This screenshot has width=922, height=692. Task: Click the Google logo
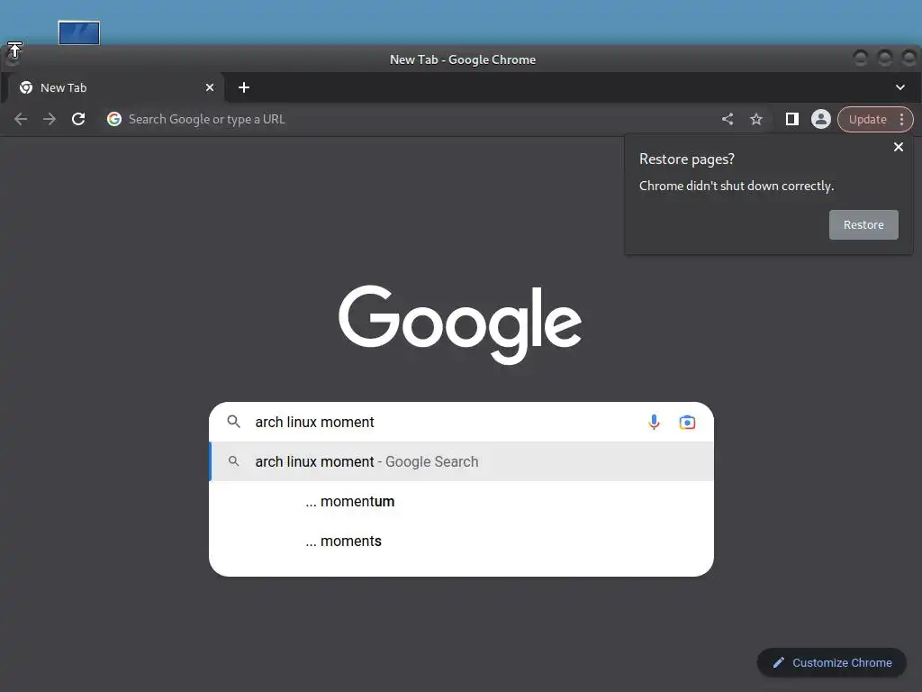(x=460, y=324)
